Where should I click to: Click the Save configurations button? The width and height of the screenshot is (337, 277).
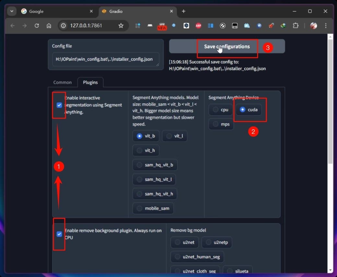(227, 46)
